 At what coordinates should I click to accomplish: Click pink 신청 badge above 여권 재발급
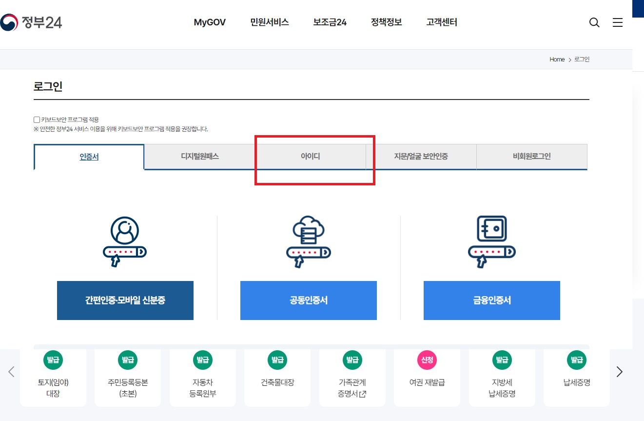tap(427, 361)
